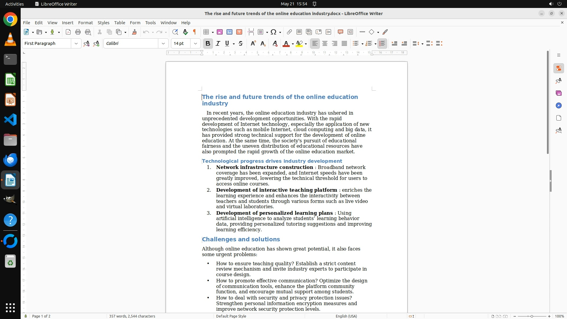Toggle formatting marks display
567x319 pixels.
[195, 32]
